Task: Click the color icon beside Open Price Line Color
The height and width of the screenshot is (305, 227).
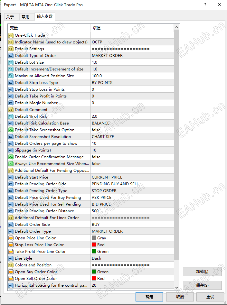Action: click(x=11, y=238)
